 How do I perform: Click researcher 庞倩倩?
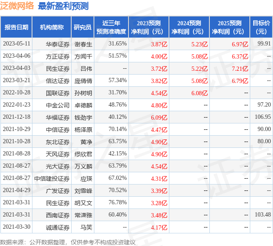click(x=83, y=81)
